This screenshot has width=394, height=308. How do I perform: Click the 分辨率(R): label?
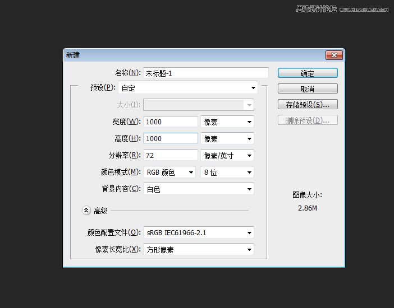pyautogui.click(x=125, y=155)
